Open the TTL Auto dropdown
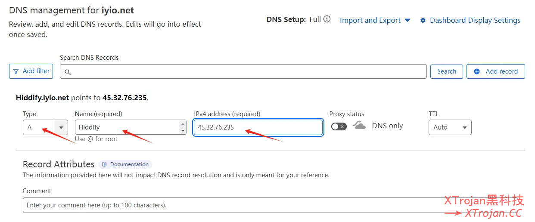Image resolution: width=535 pixels, height=222 pixels. tap(450, 127)
